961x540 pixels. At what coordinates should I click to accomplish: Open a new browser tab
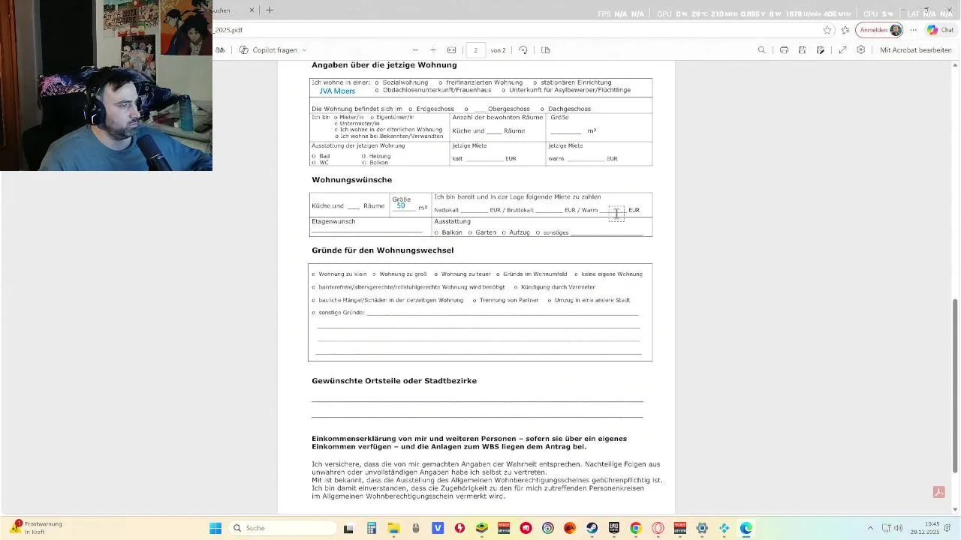pos(270,10)
